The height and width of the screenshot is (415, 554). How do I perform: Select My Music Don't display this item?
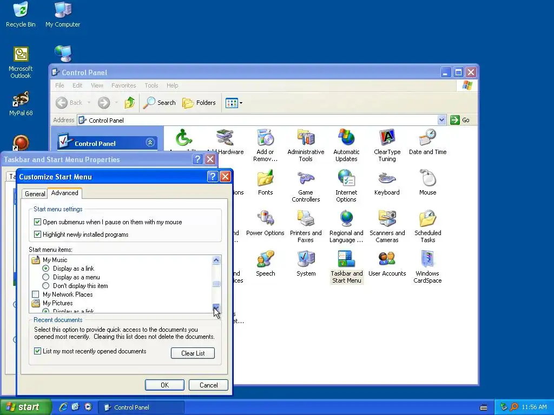tap(45, 286)
